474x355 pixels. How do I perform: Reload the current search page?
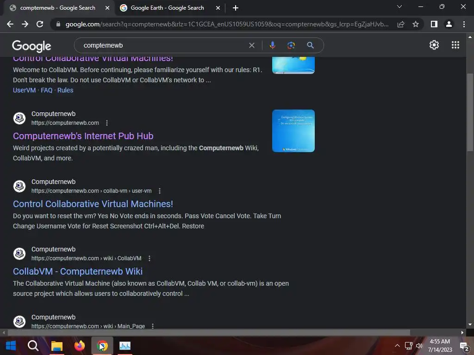pos(40,24)
